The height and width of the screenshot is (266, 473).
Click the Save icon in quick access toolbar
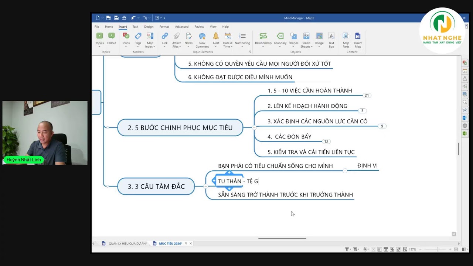(x=116, y=18)
